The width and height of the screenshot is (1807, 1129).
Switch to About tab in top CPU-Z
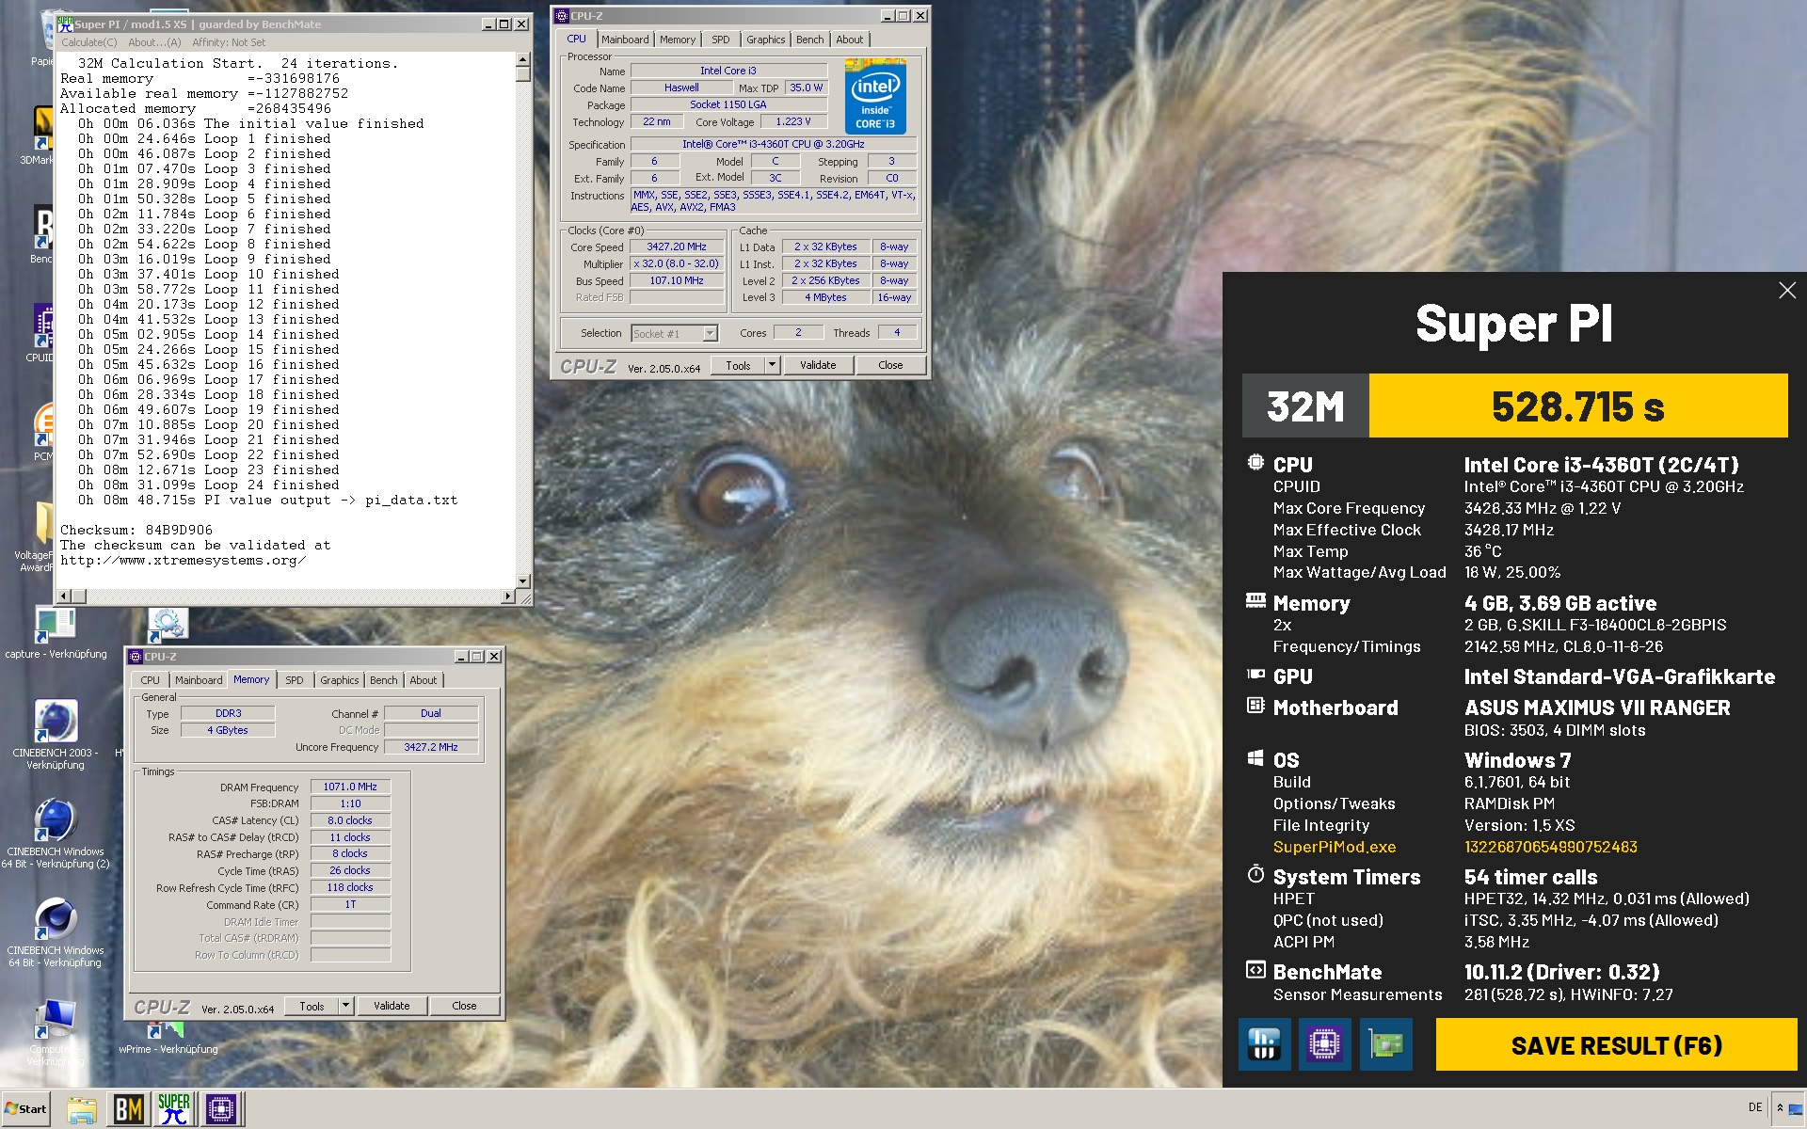pyautogui.click(x=850, y=40)
